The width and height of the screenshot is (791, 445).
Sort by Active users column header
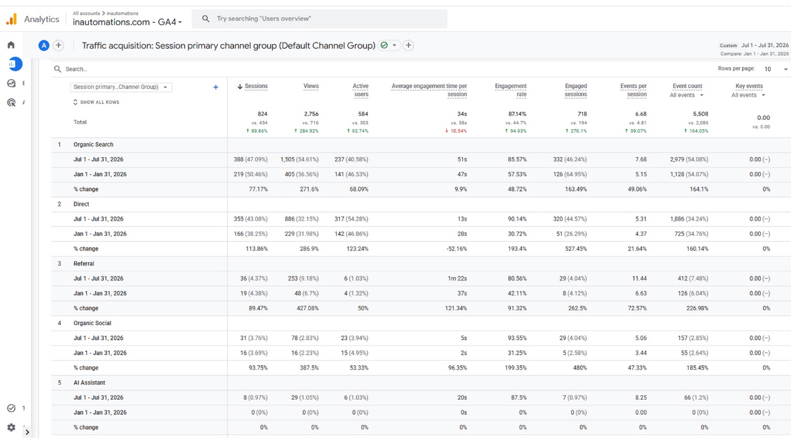tap(360, 90)
